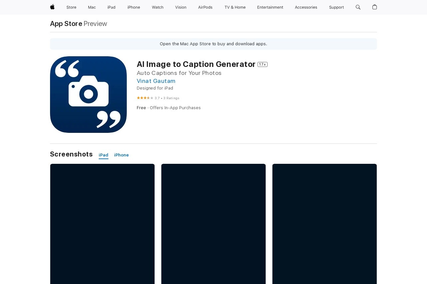Screen dimensions: 427x284
Task: Click the App Store heading link
Action: click(66, 24)
